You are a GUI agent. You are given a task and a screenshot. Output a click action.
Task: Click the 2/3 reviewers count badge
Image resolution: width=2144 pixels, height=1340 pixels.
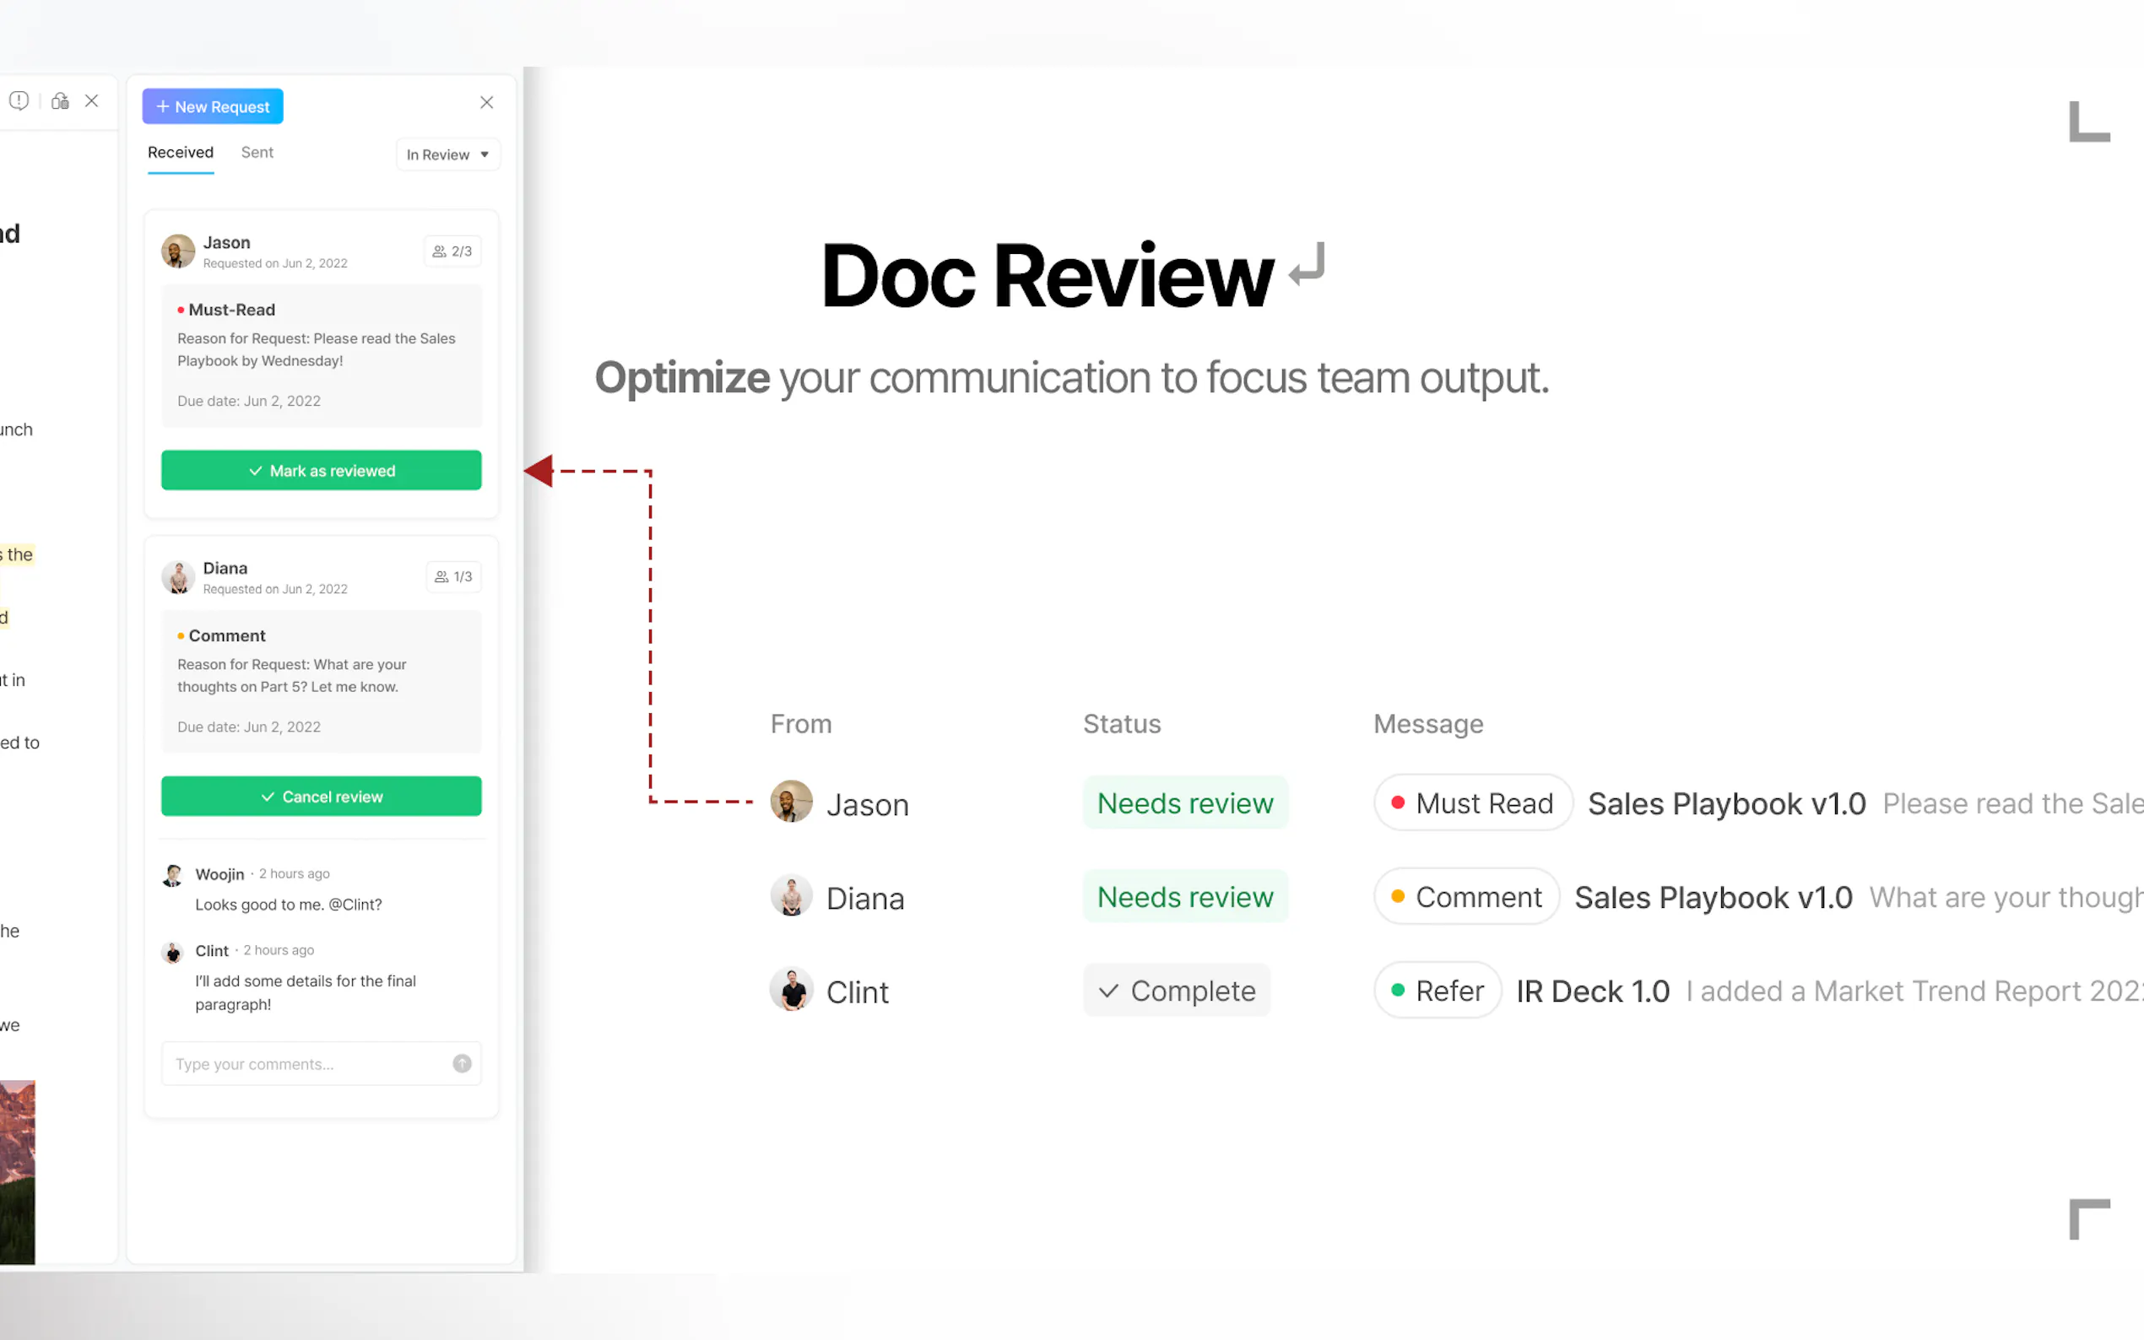(x=452, y=251)
